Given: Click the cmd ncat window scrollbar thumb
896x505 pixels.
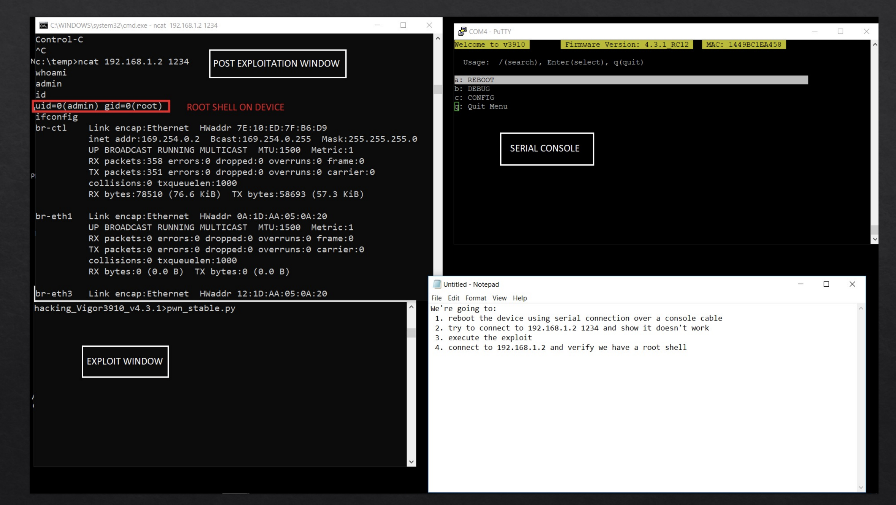Looking at the screenshot, I should point(438,89).
